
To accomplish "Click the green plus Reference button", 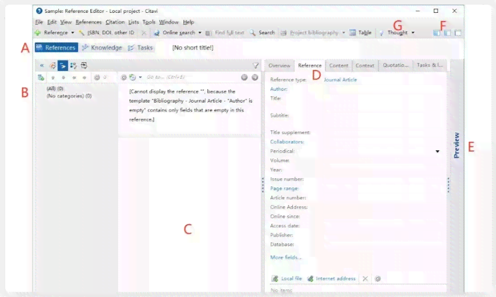I will point(51,33).
